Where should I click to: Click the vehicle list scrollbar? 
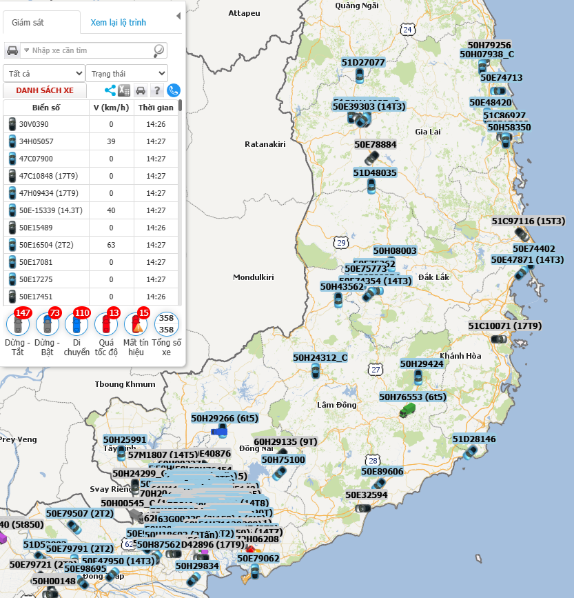point(180,106)
